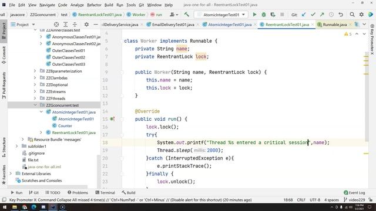Expand the ZZEstreams folder
The height and width of the screenshot is (211, 376).
[x=35, y=91]
